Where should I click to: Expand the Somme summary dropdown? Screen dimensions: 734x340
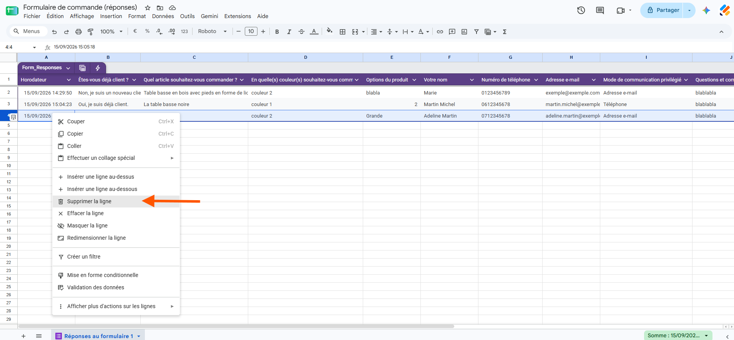coord(706,335)
